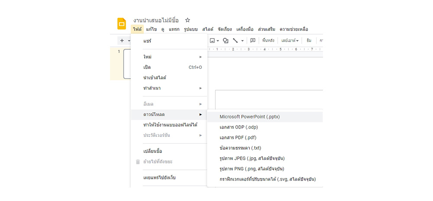The width and height of the screenshot is (433, 201).
Task: Open the ส่วนเสริม (Add-ons) menu
Action: tap(266, 29)
